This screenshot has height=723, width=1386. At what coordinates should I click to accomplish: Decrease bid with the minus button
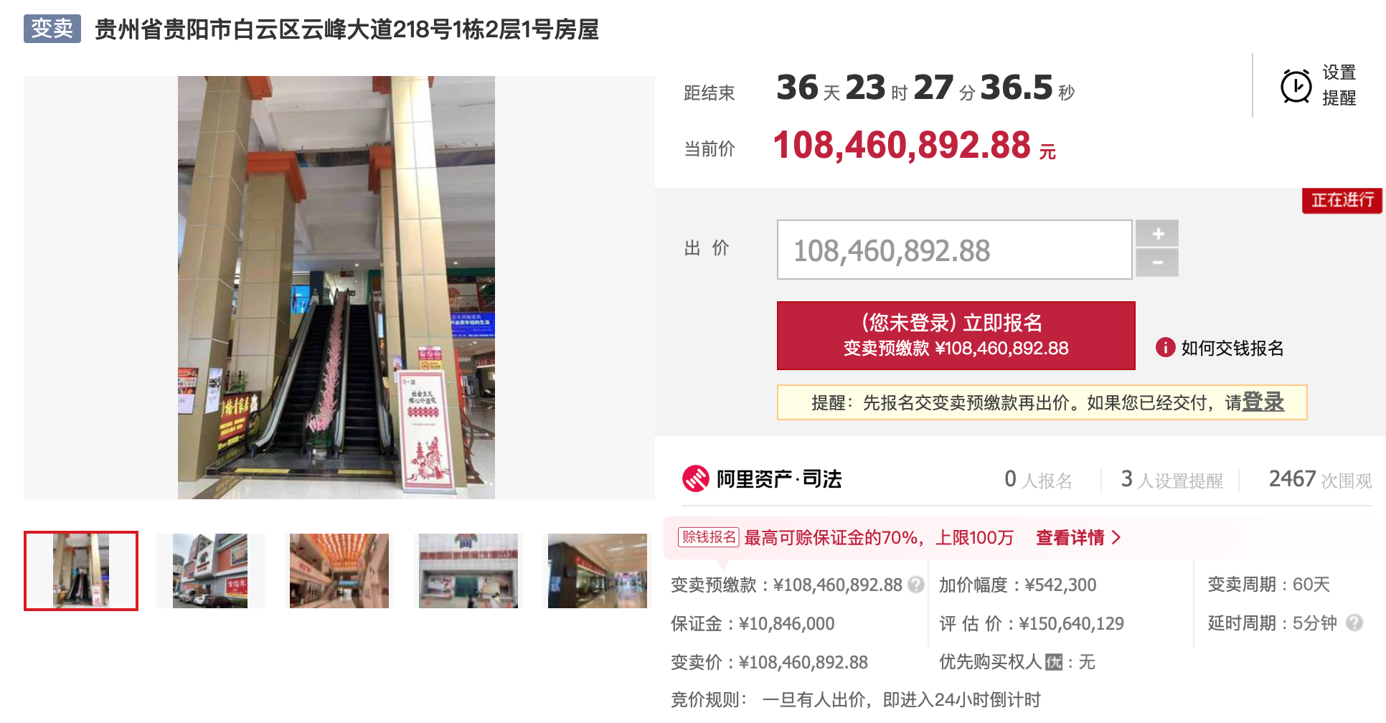1157,263
